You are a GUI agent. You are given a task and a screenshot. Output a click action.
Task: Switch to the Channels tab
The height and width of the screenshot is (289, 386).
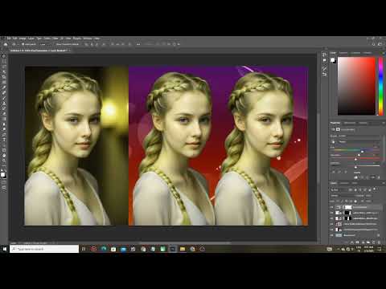point(344,183)
